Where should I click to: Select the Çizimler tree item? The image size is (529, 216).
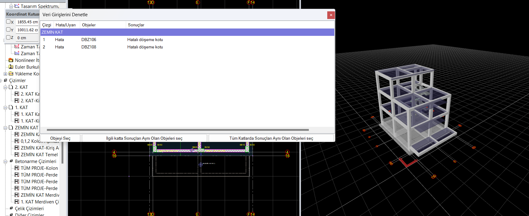(17, 80)
